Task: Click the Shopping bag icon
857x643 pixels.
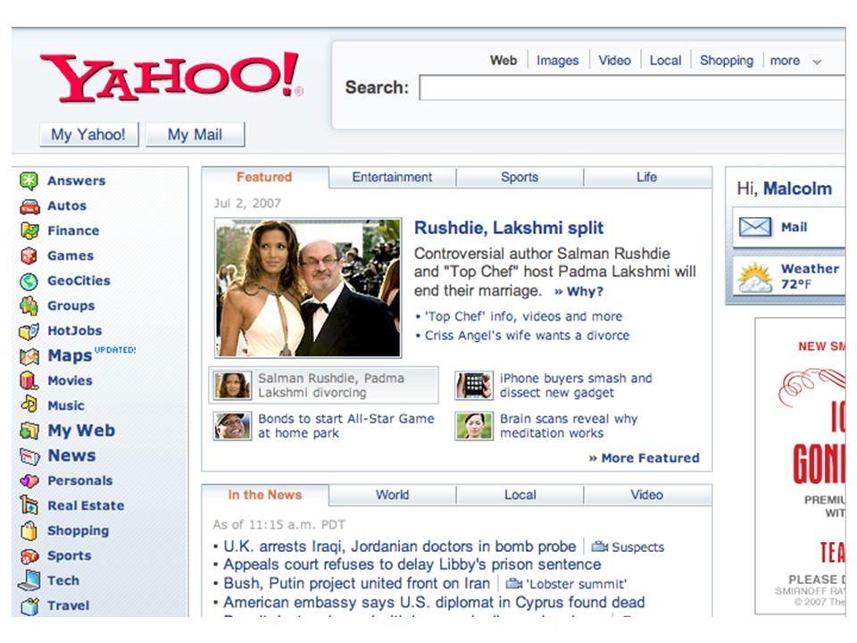Action: tap(29, 530)
